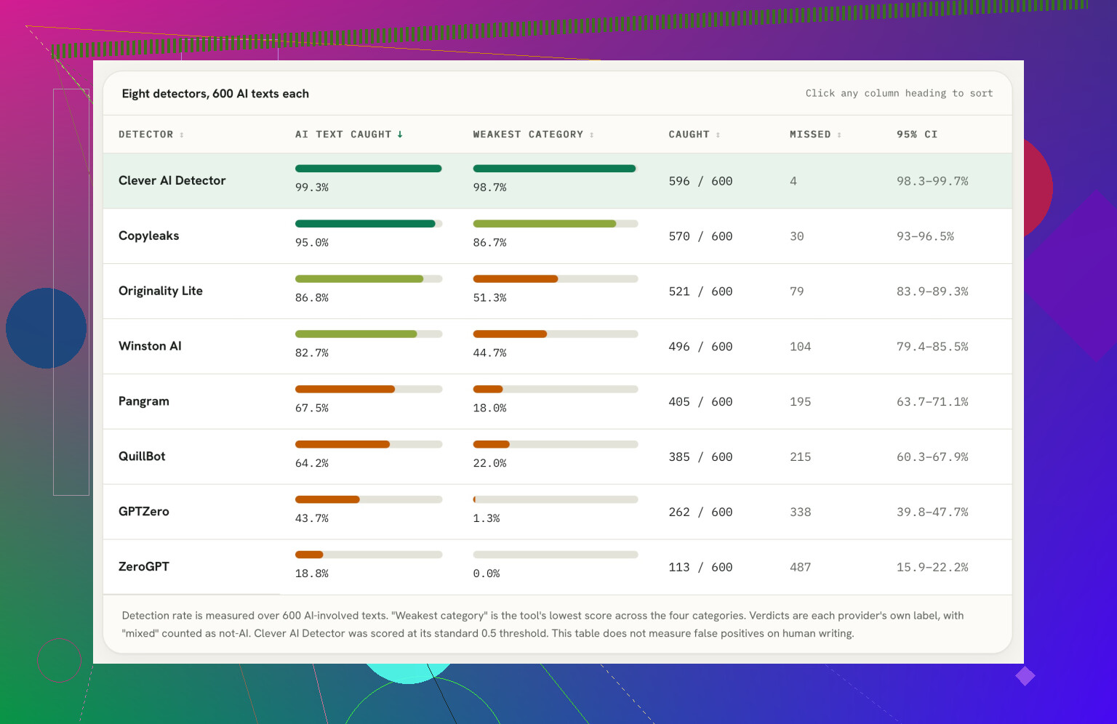Viewport: 1117px width, 724px height.
Task: Click the 'Click any column heading to sort' hint
Action: tap(899, 93)
